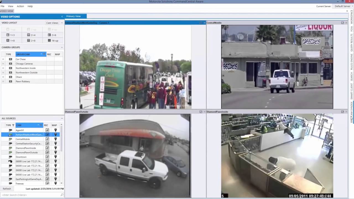
Task: Expand the Chicago Cameras group
Action: pyautogui.click(x=3, y=64)
